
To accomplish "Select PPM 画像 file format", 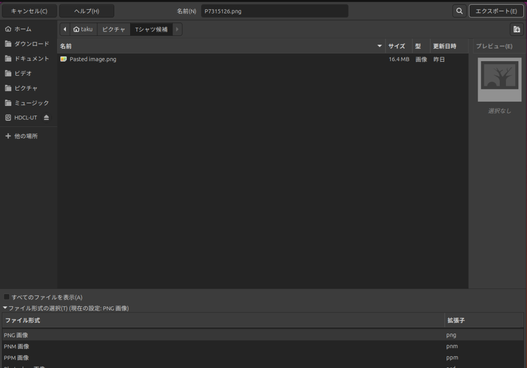I will tap(16, 358).
